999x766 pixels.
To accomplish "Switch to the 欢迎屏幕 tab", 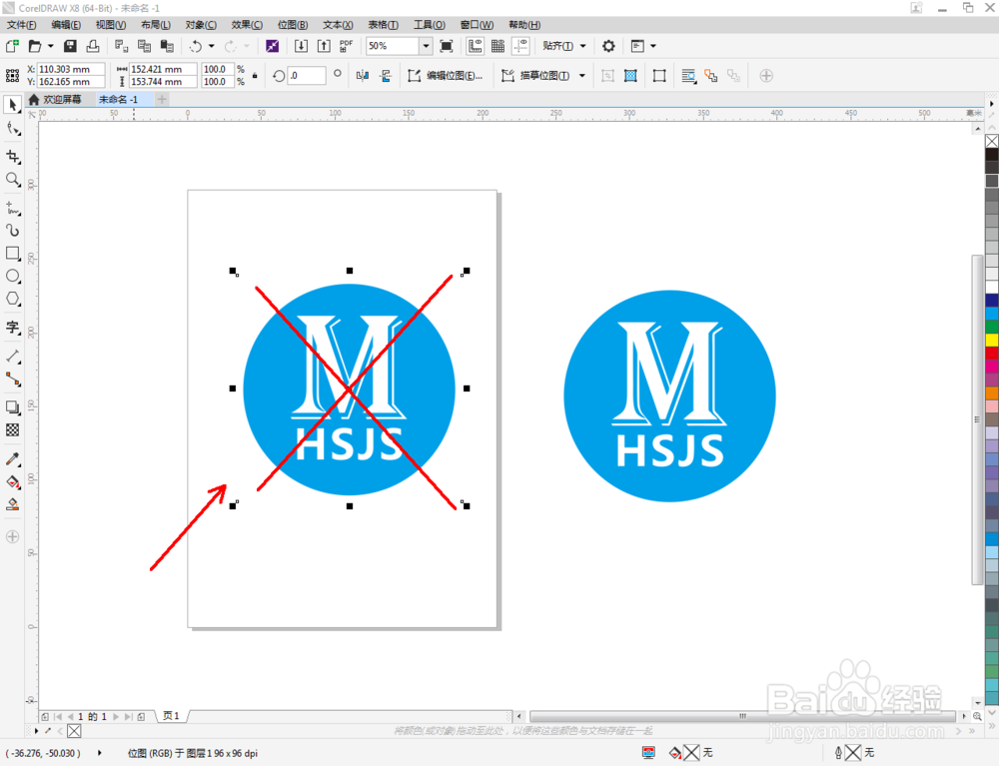I will [55, 99].
